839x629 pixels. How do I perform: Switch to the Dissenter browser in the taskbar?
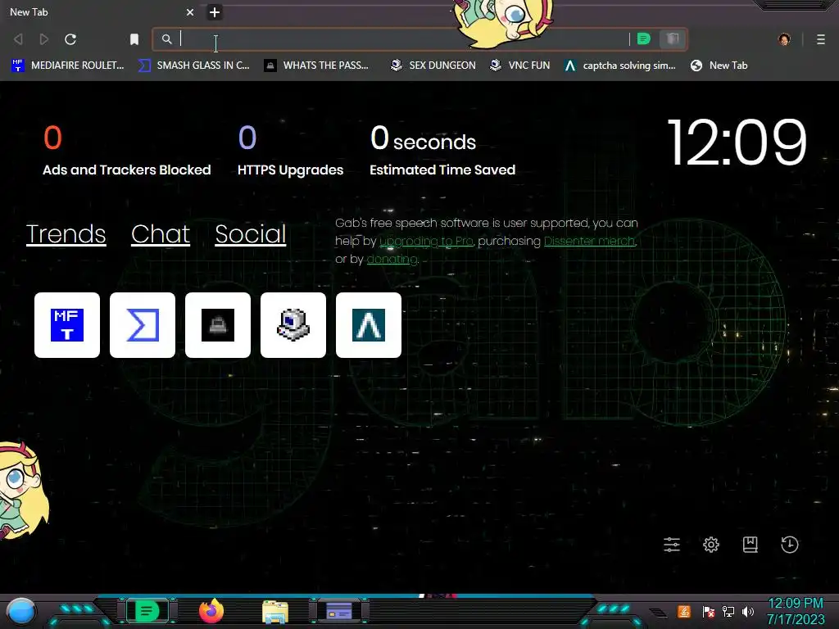point(147,611)
